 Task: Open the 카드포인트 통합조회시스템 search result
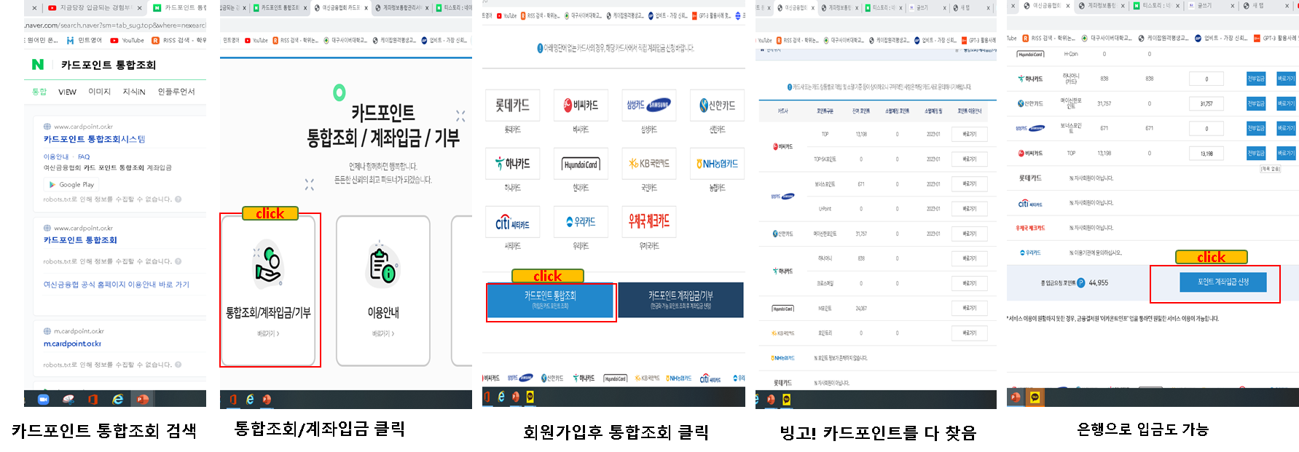click(94, 139)
